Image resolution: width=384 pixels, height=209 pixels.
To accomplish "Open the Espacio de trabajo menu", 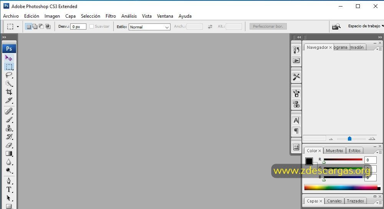I will pos(366,26).
